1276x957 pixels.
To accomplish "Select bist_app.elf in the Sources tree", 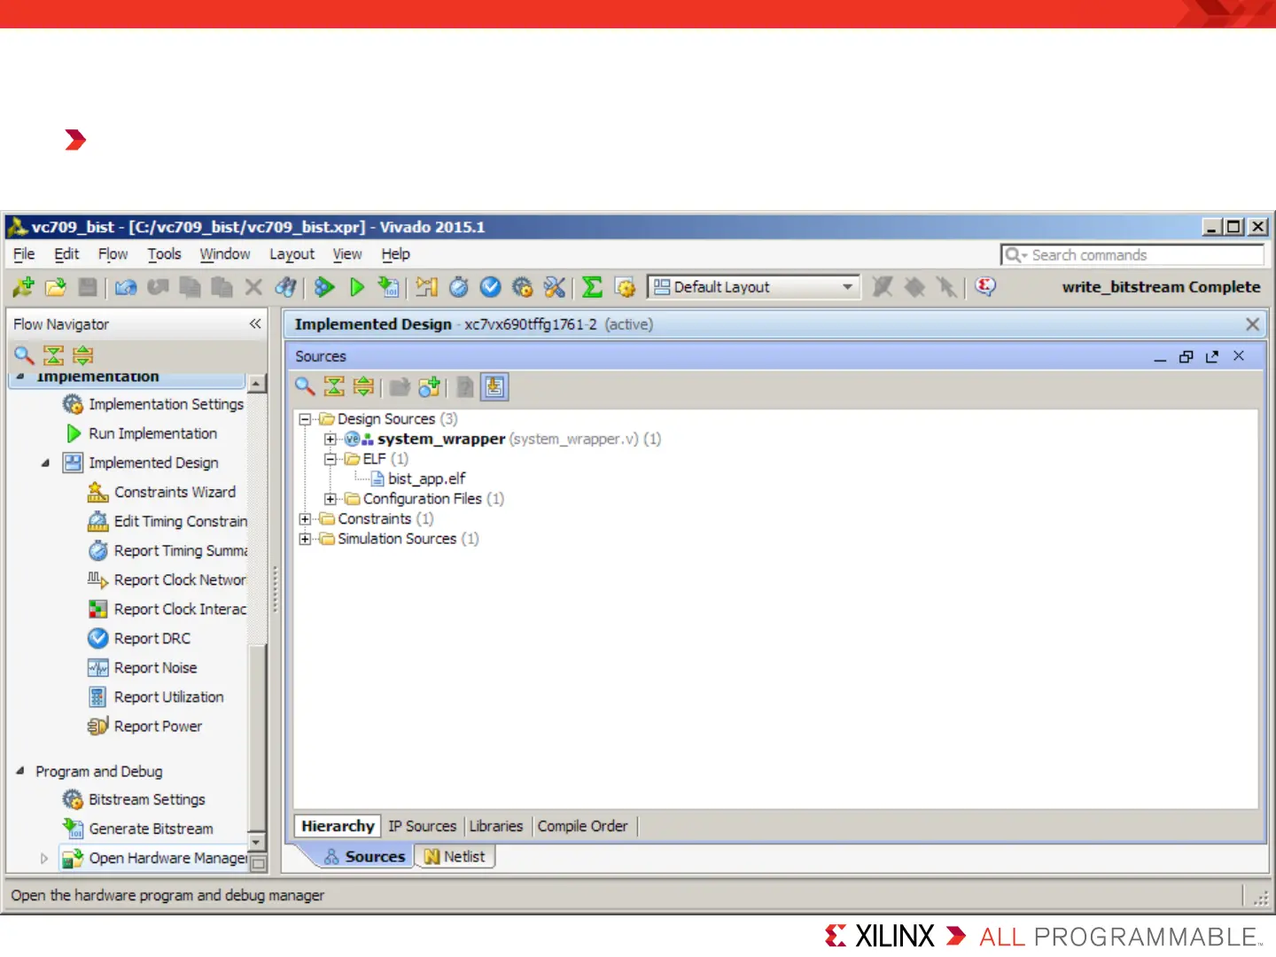I will click(426, 478).
